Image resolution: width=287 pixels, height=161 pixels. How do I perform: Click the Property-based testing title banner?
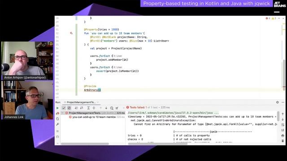pos(206,4)
